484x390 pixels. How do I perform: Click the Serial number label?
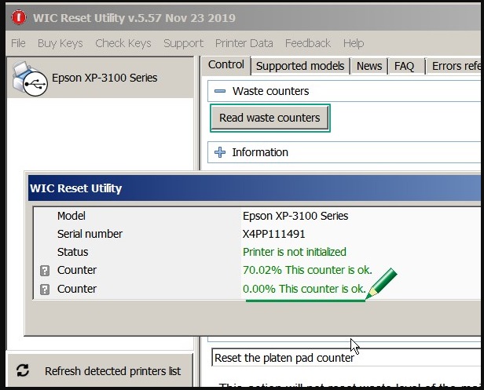90,234
